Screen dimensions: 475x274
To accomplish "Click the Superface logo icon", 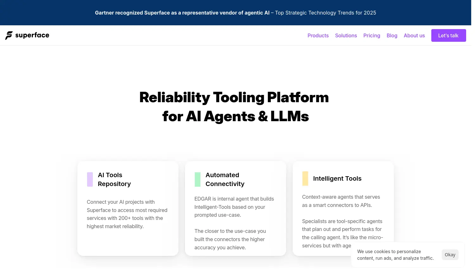I will 9,35.
